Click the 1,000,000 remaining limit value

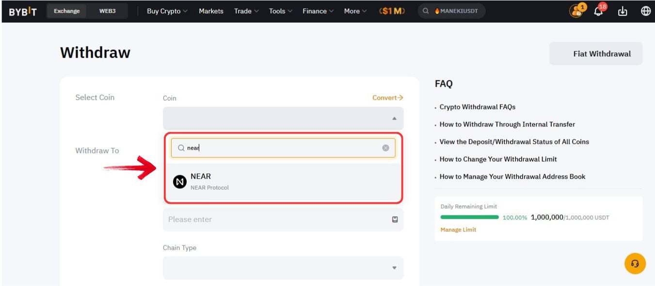click(547, 217)
